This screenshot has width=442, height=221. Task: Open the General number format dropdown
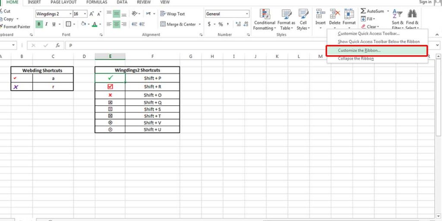point(247,14)
